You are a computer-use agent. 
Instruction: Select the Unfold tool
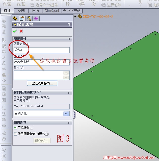pyautogui.click(x=4, y=108)
